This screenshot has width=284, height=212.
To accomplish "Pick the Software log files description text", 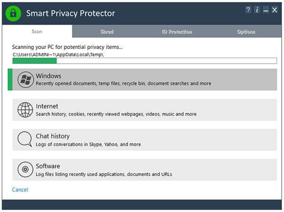I will (x=104, y=174).
